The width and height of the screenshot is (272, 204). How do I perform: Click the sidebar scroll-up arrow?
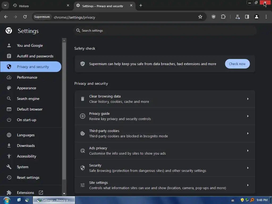pyautogui.click(x=64, y=40)
